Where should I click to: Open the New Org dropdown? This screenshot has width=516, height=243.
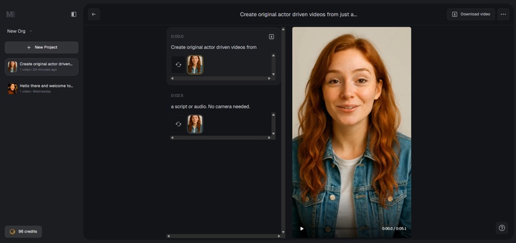(20, 31)
